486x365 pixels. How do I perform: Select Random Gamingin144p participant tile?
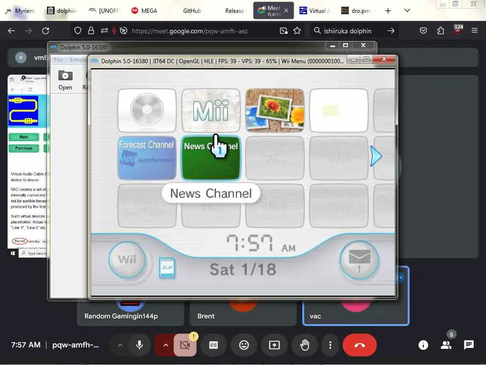coord(131,314)
